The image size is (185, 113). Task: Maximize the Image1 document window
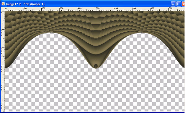[179, 4]
